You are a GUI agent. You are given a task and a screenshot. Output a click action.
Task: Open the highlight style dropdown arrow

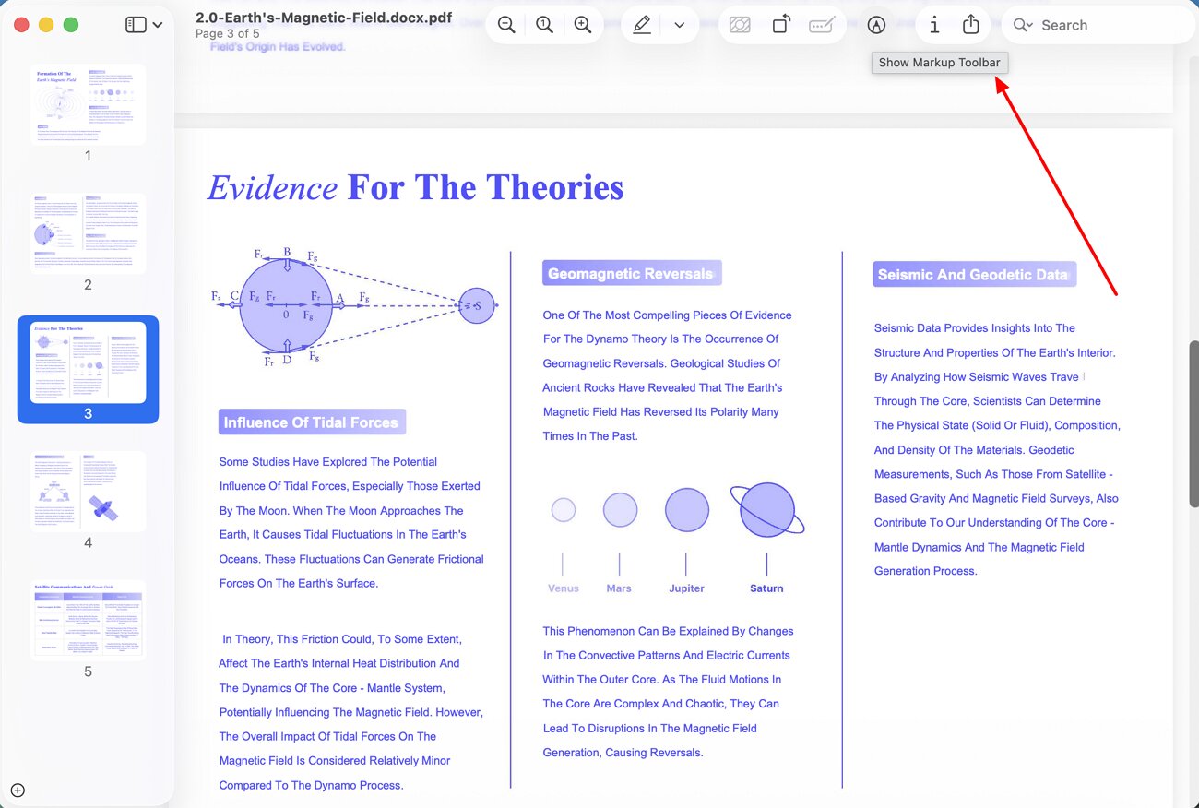pyautogui.click(x=680, y=25)
